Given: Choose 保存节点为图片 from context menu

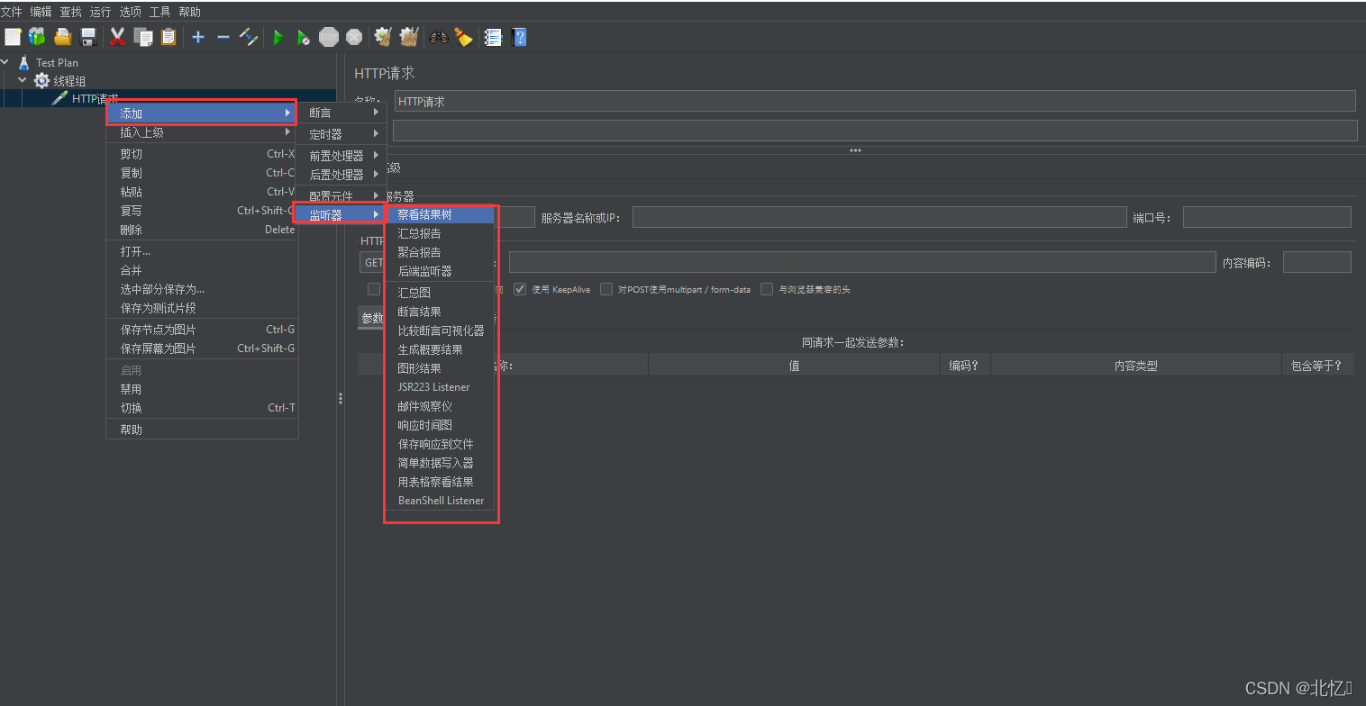Looking at the screenshot, I should point(201,330).
